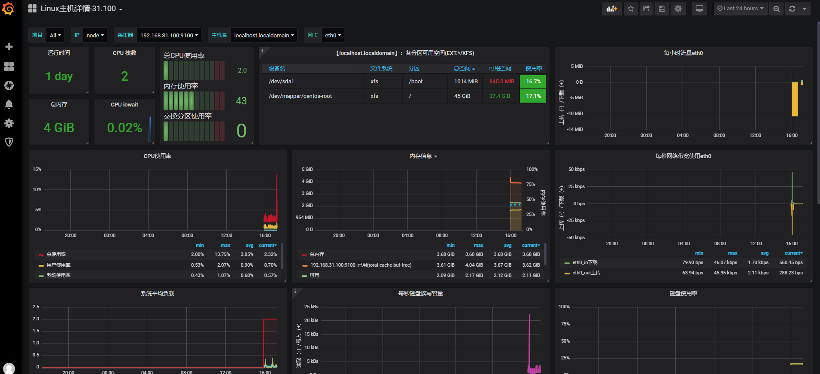
Task: Click the /dev/mapper/centos-root table cell
Action: [x=313, y=96]
